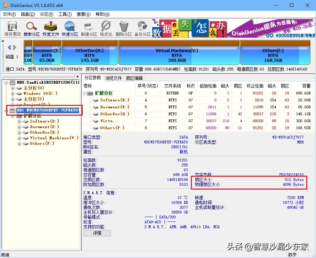Launch 快速分区 (quick partition) tool
This screenshot has width=316, height=258.
tap(70, 28)
